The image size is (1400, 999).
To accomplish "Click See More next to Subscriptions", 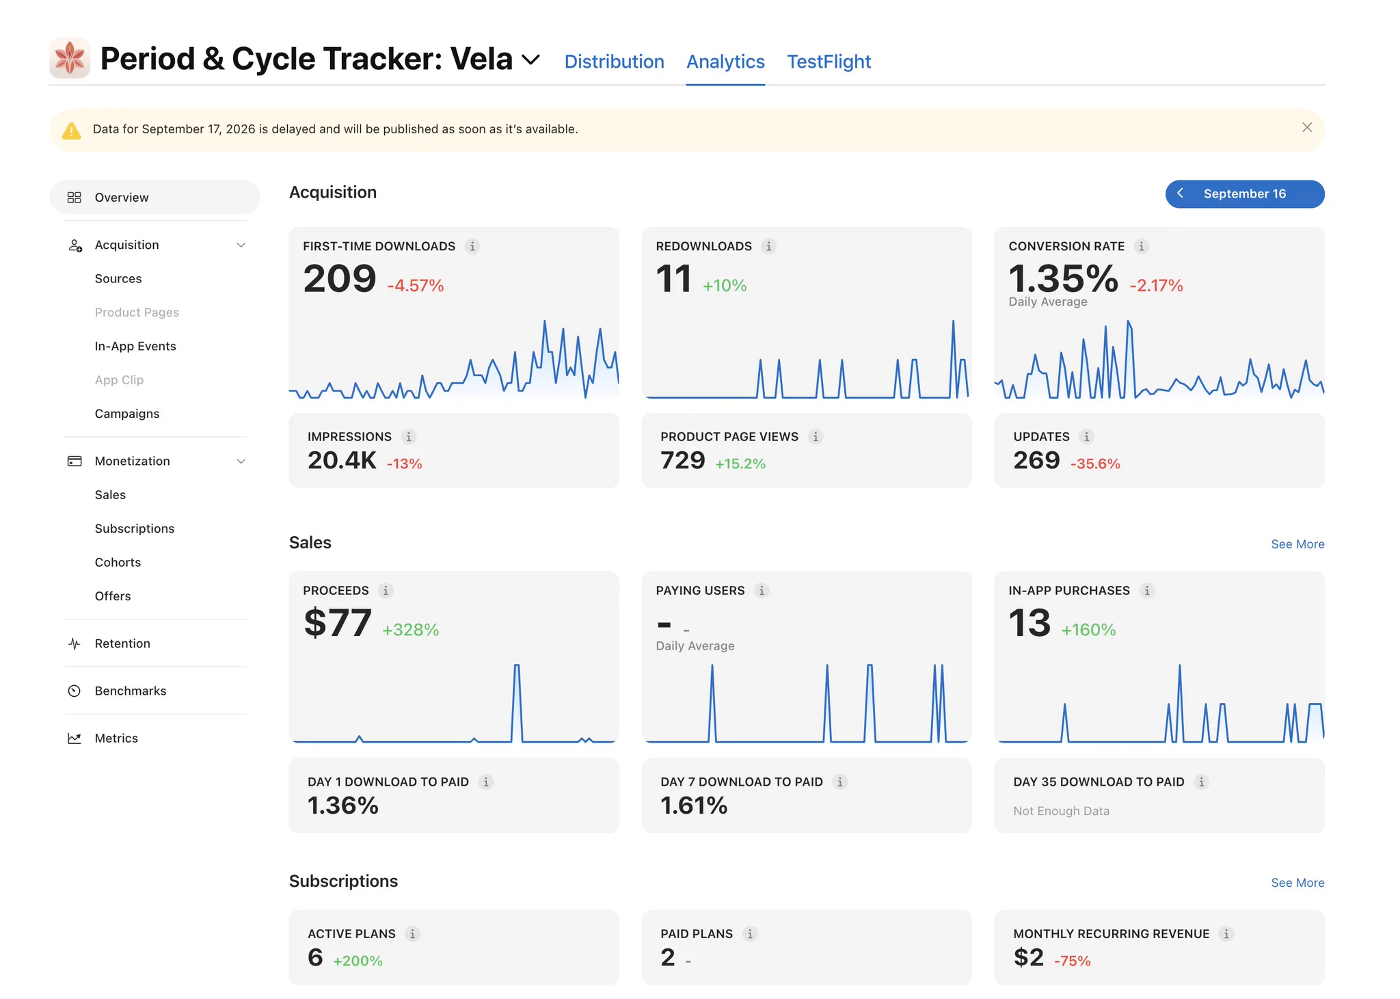I will 1297,883.
